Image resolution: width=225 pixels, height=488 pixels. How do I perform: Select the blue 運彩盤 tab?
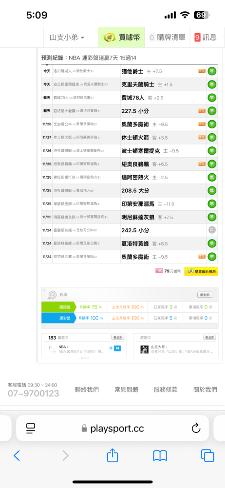(x=59, y=318)
